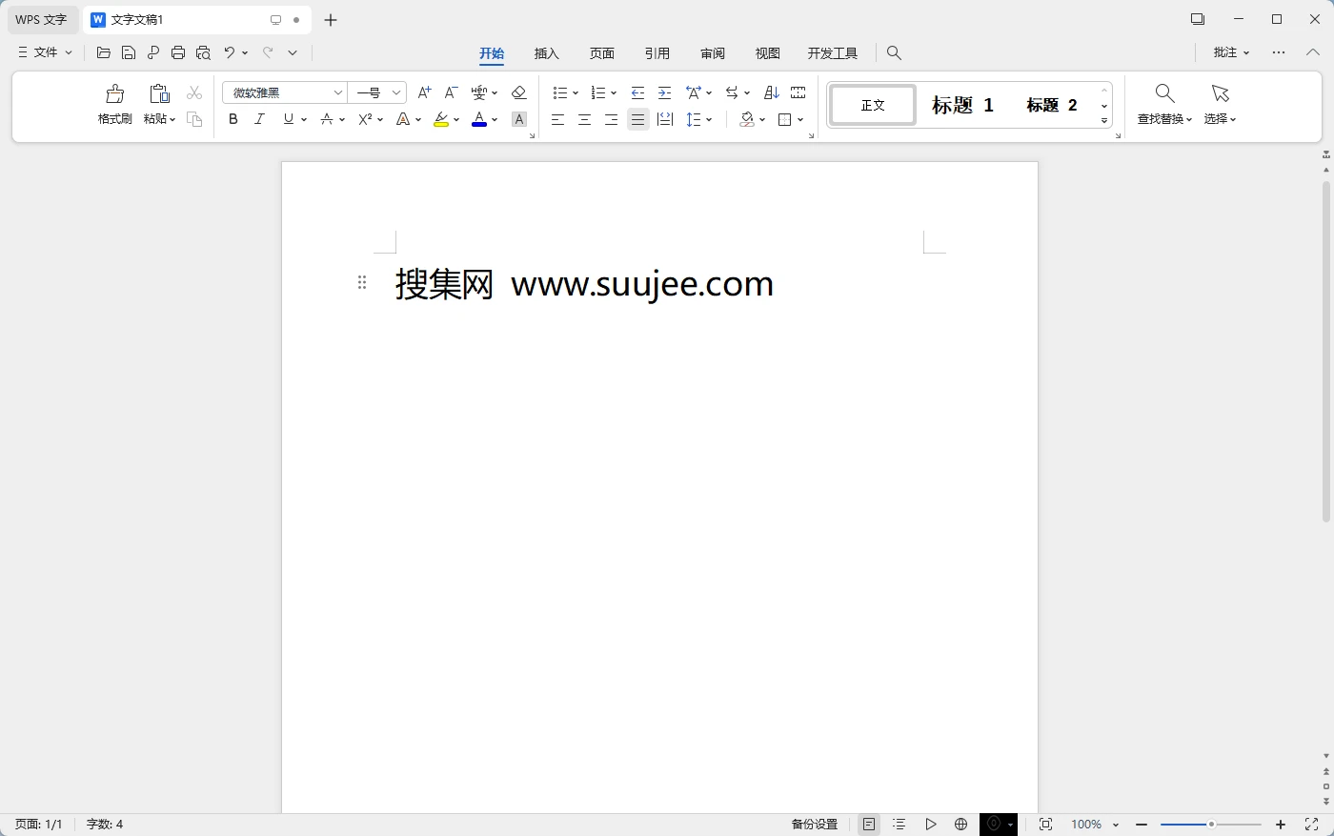Apply the yellow highlight color

(x=441, y=119)
